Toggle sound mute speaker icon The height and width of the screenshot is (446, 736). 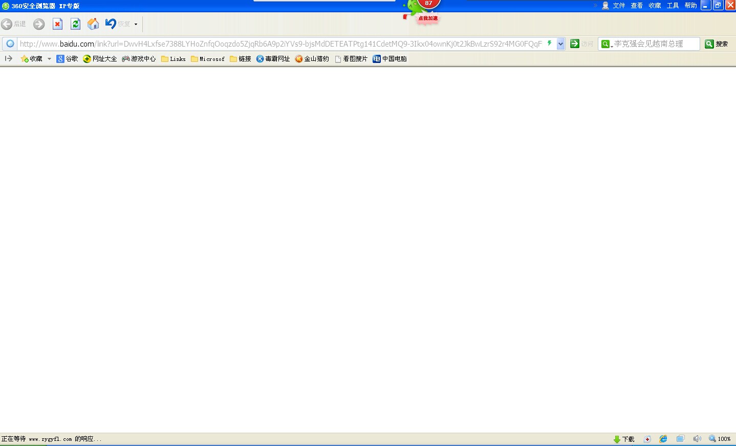click(x=697, y=439)
